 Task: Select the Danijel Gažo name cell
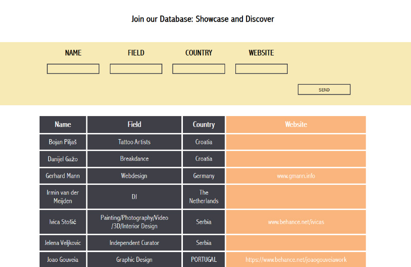[x=63, y=159]
